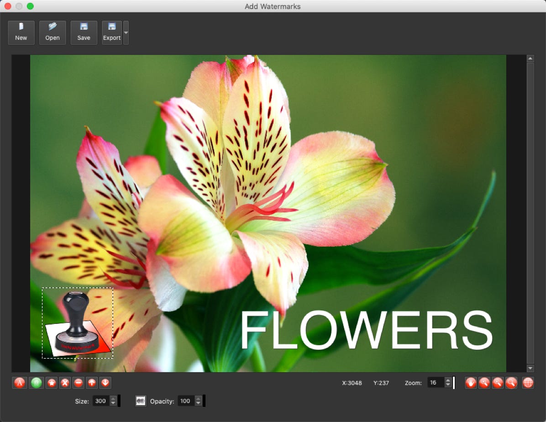The image size is (546, 422).
Task: Click the red text watermark 'A' icon
Action: pyautogui.click(x=19, y=383)
